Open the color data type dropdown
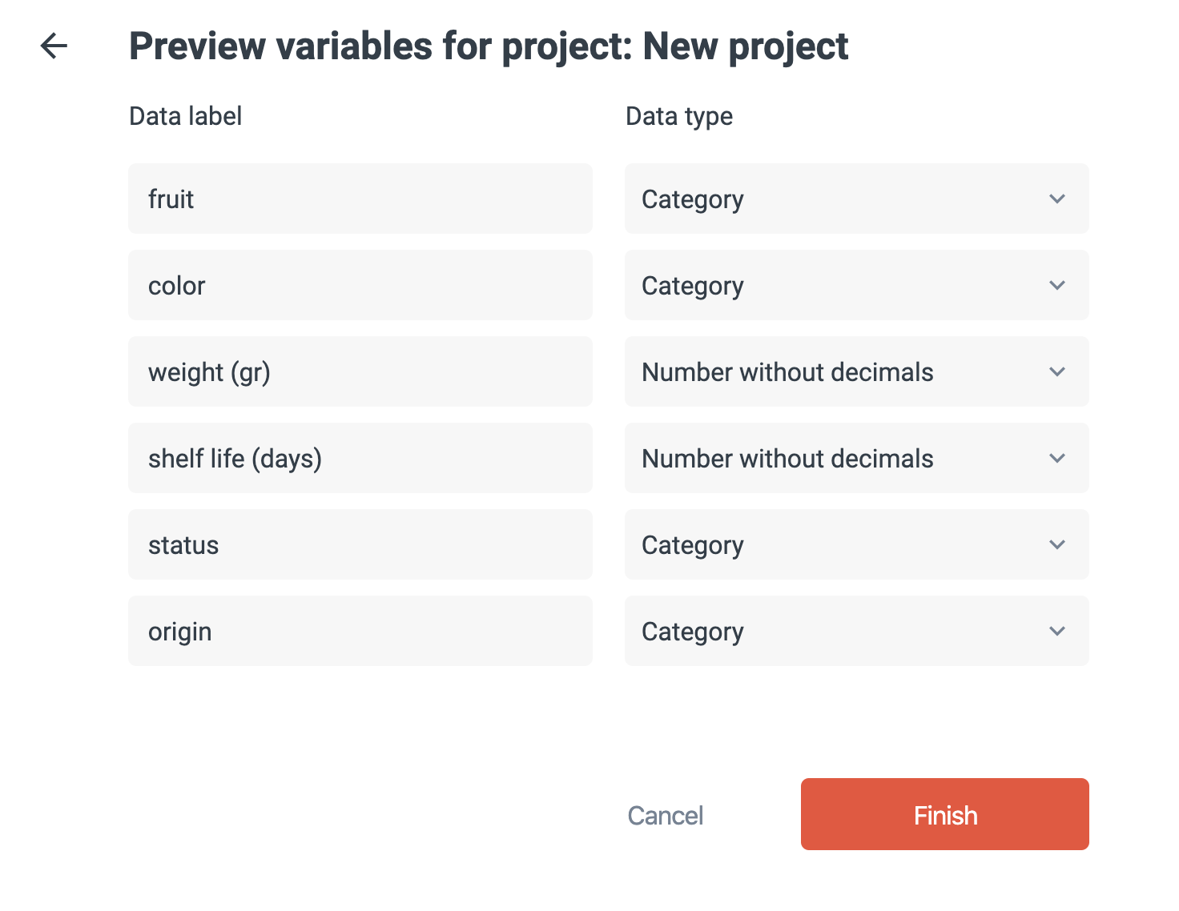Viewport: 1179px width, 911px height. tap(855, 285)
